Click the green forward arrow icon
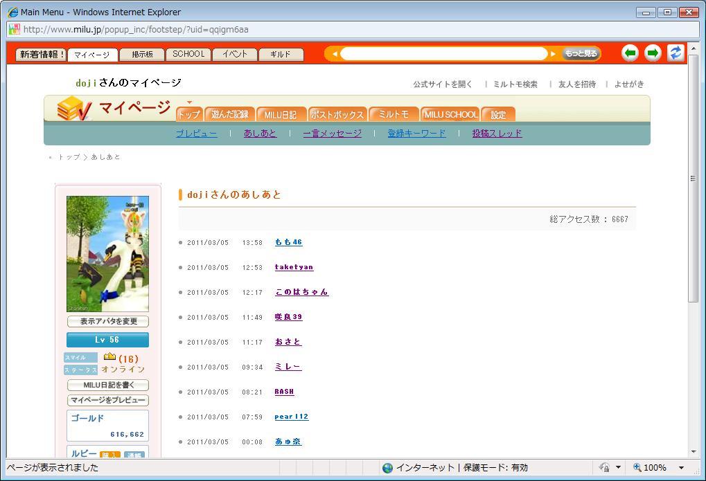The width and height of the screenshot is (706, 481). pos(653,53)
